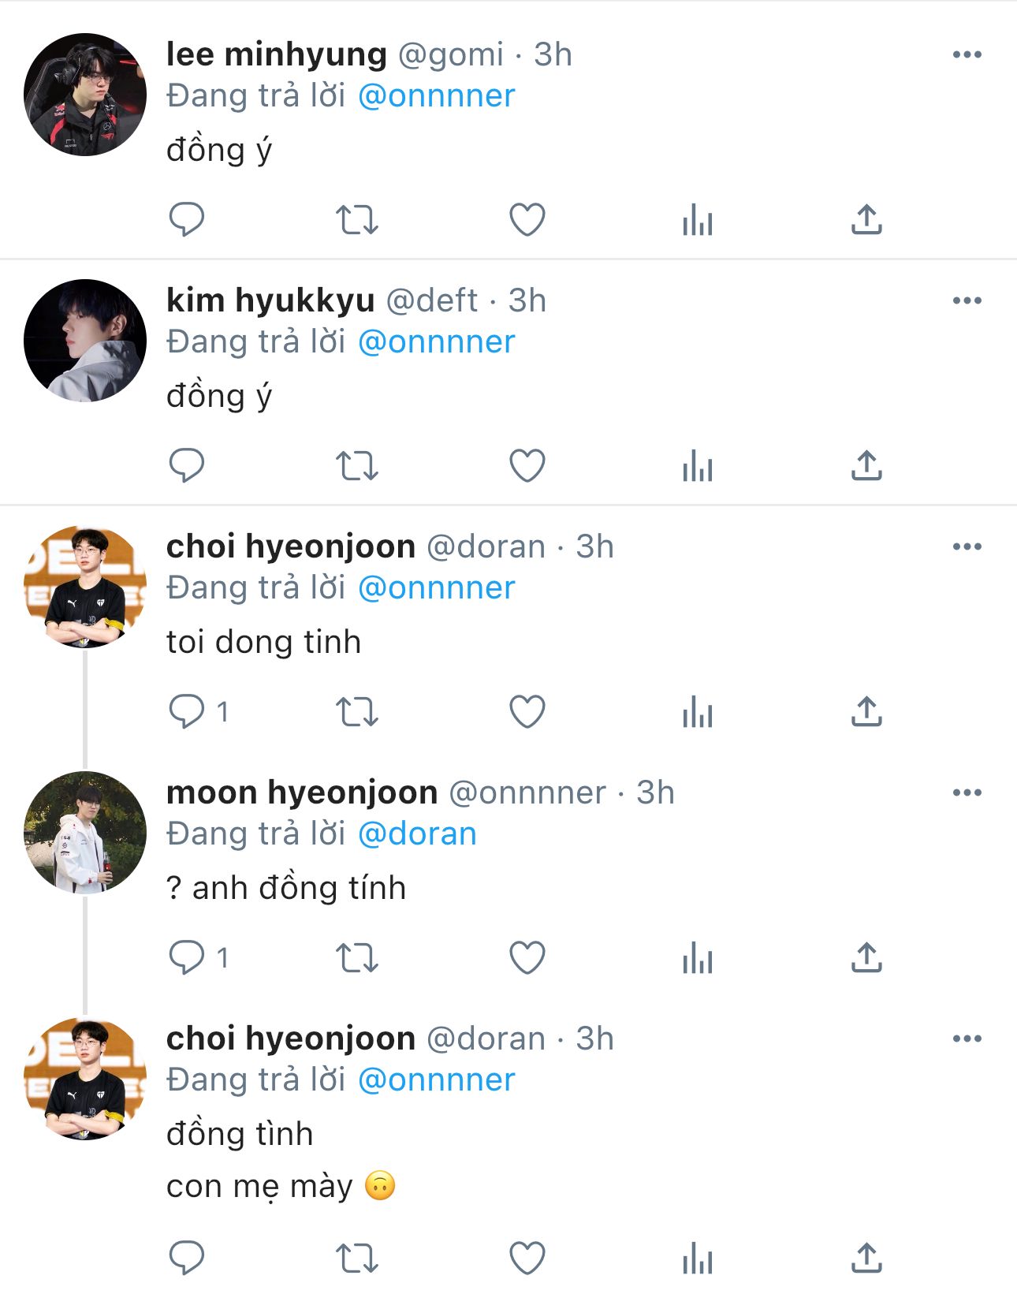Open lee minhyung's profile picture
Screen dimensions: 1017x1294
(x=85, y=95)
